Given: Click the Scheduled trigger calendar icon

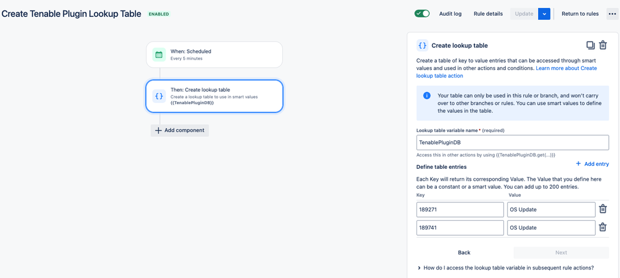Looking at the screenshot, I should [159, 55].
